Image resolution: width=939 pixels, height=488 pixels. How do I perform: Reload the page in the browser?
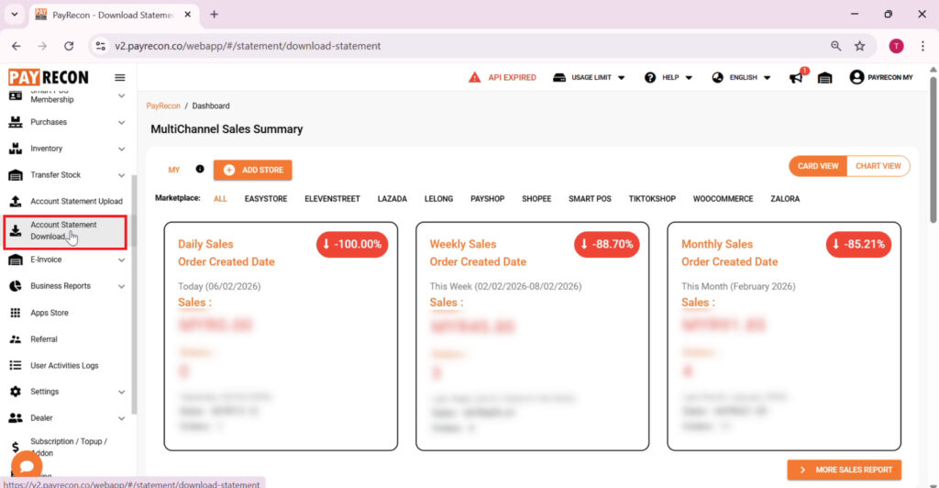69,46
